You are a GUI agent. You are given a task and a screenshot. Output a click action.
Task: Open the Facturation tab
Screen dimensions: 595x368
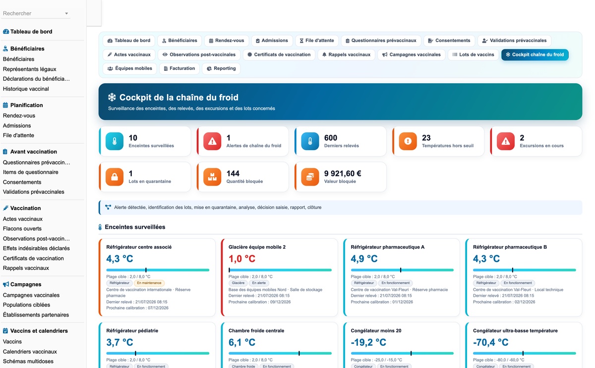click(179, 68)
